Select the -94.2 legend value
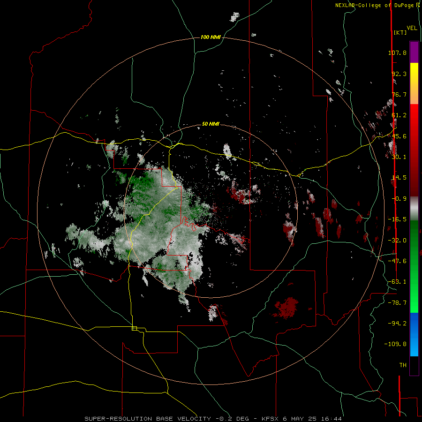Screen dimensions: 422x422 397,323
